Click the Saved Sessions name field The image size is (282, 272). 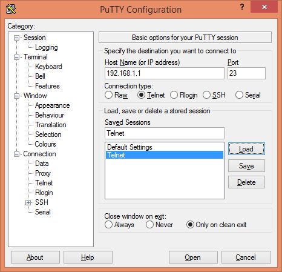click(x=165, y=133)
